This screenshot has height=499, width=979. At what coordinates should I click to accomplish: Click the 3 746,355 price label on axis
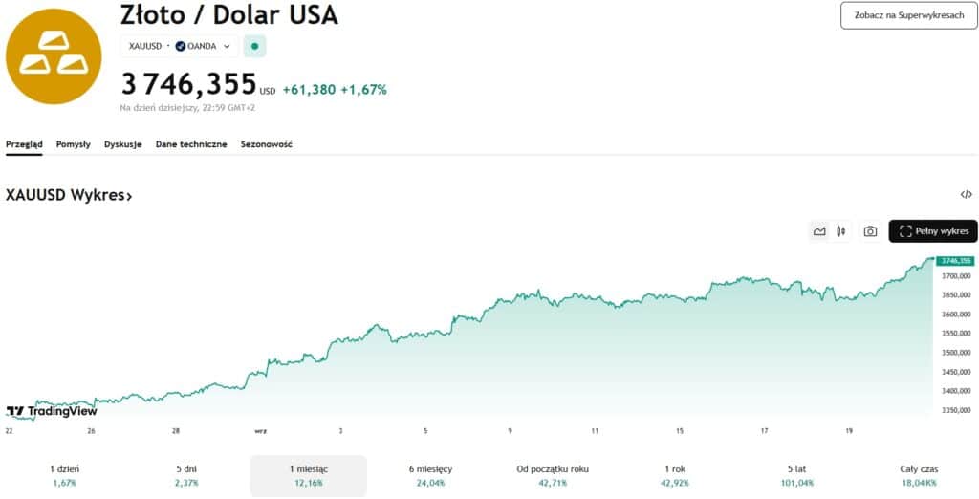955,260
